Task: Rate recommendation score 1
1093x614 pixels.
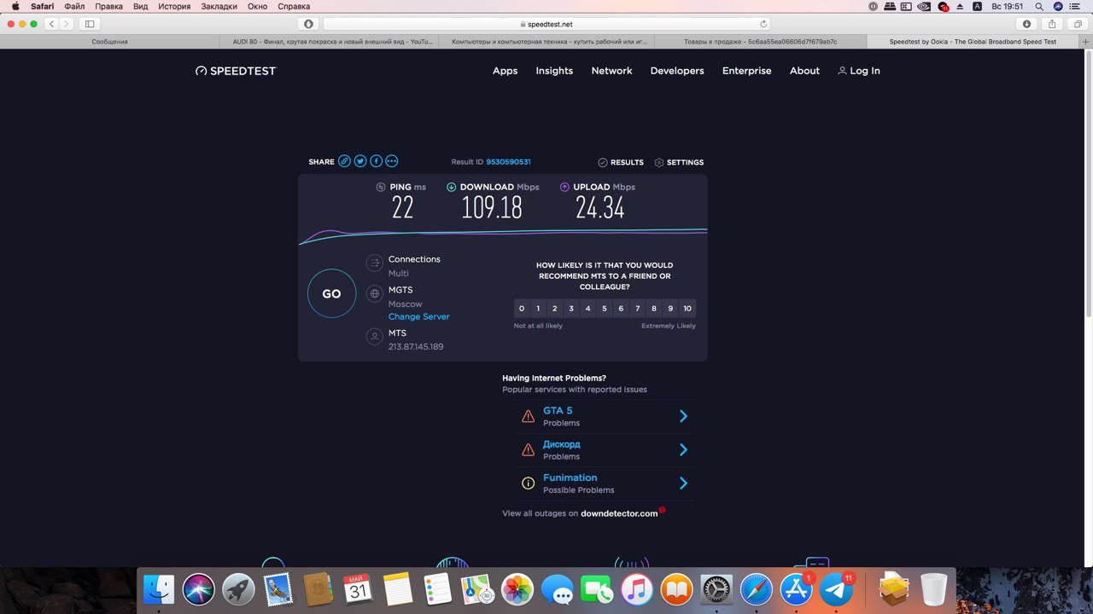Action: (538, 309)
